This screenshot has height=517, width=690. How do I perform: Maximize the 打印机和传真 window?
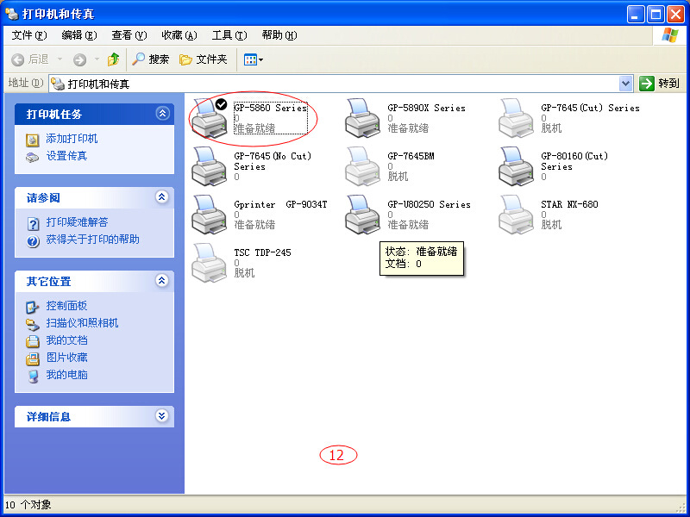point(655,15)
